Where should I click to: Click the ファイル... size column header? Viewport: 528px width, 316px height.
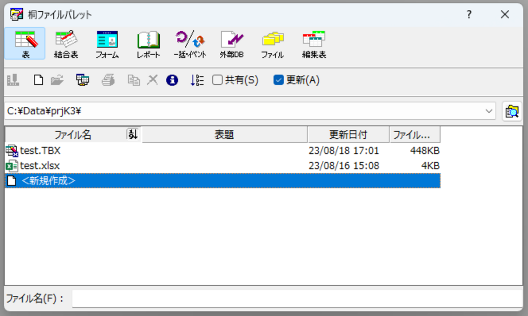click(415, 135)
